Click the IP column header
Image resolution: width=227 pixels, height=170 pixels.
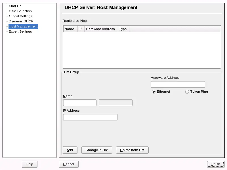point(81,29)
